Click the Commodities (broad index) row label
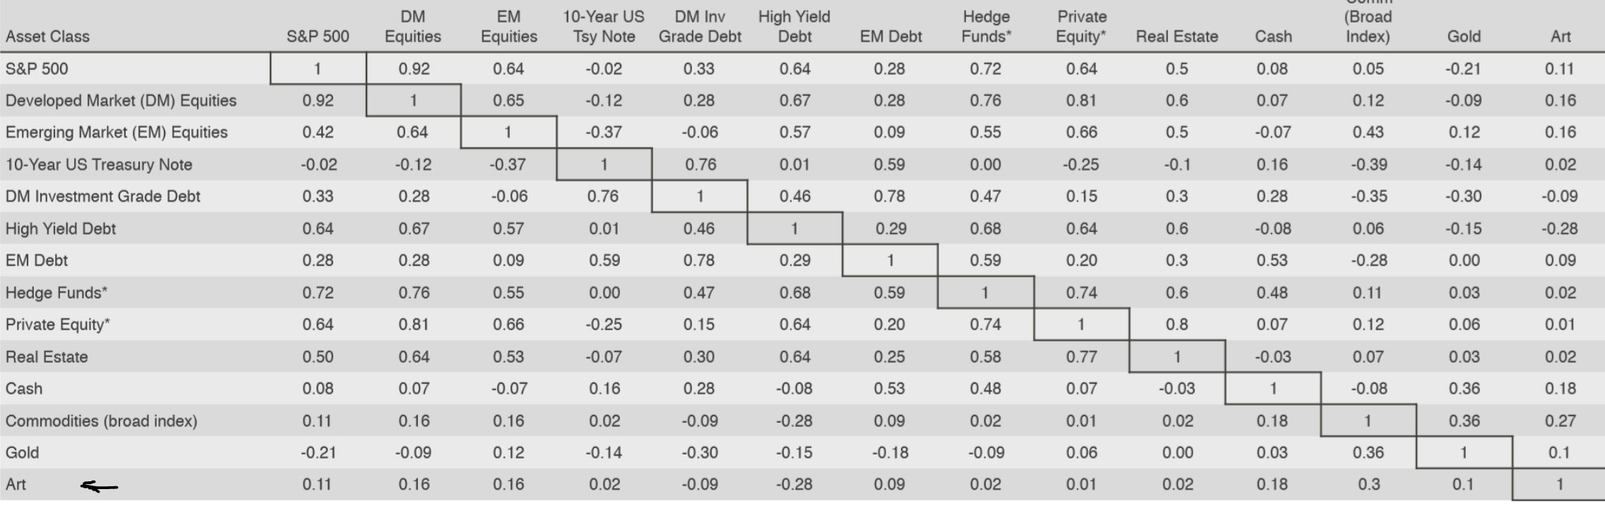The image size is (1605, 506). 102,421
